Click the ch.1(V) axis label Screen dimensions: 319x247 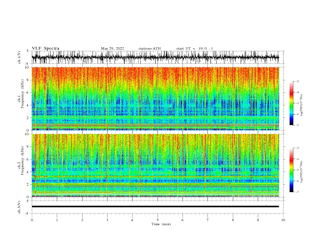coord(19,57)
